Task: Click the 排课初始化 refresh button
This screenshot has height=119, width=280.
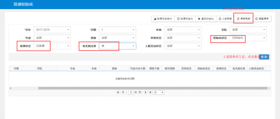Action: [x=185, y=19]
